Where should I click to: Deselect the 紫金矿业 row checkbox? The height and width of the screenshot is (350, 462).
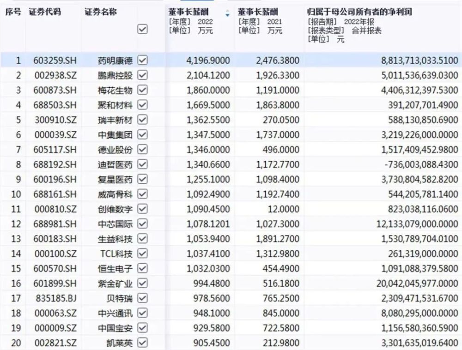(142, 283)
